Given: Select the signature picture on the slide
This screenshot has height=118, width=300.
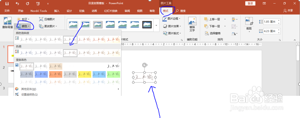Looking at the screenshot, I should point(144,77).
